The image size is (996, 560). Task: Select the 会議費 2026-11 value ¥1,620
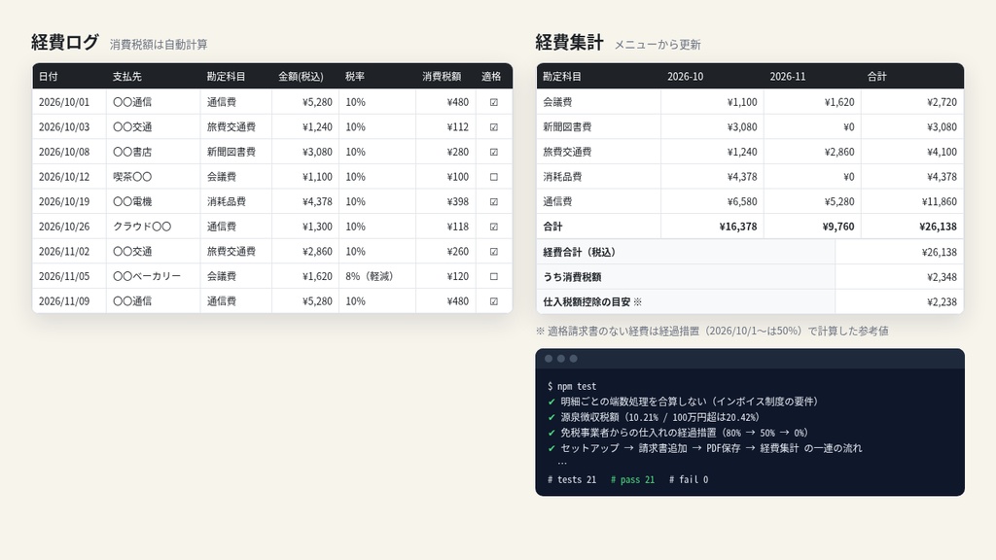[x=812, y=101]
